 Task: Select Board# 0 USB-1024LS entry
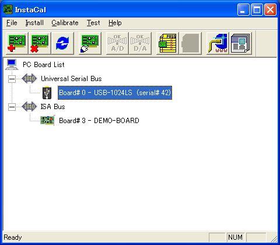[x=115, y=93]
